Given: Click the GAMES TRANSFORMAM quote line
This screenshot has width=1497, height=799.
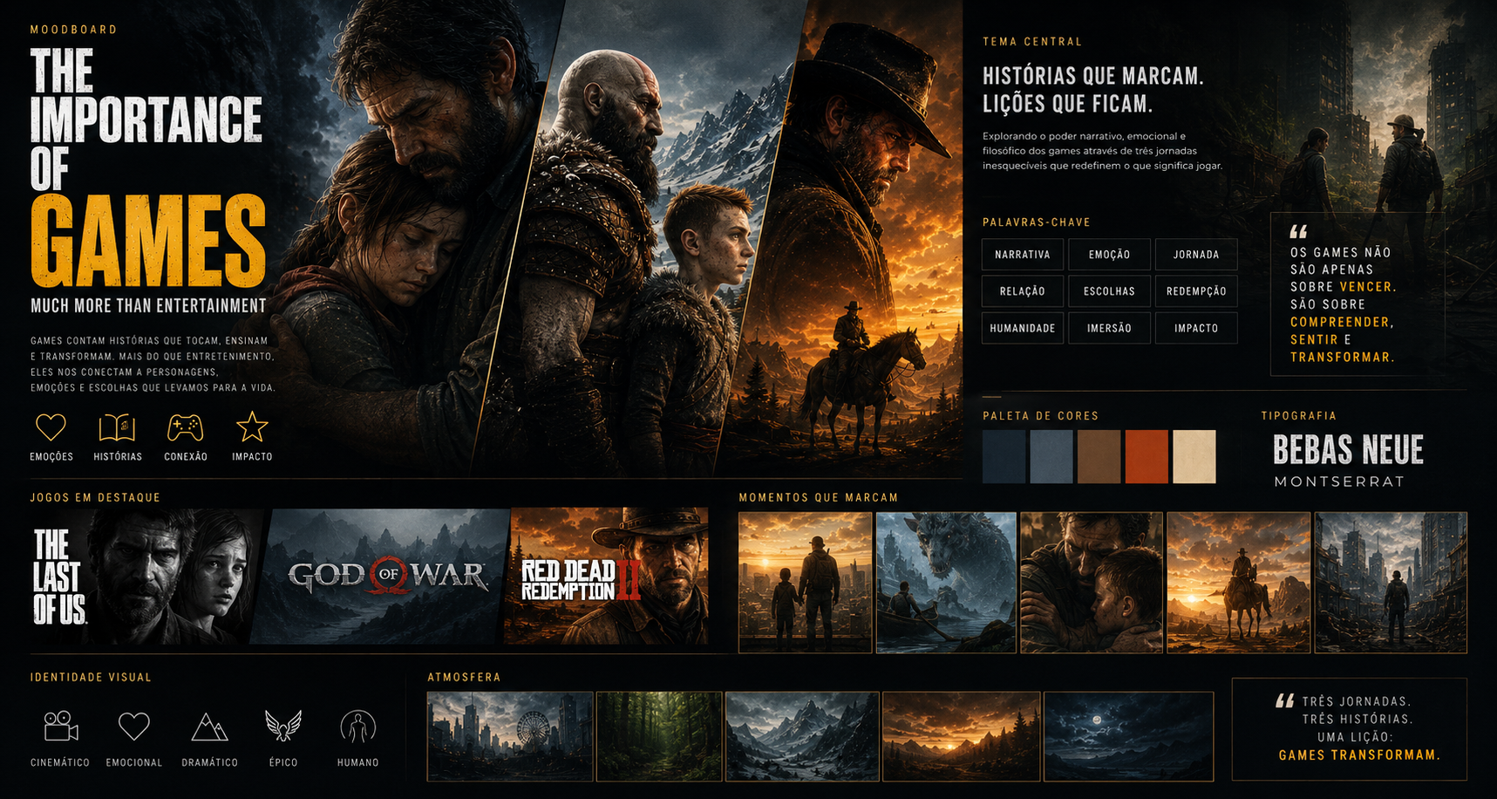Looking at the screenshot, I should [1359, 755].
